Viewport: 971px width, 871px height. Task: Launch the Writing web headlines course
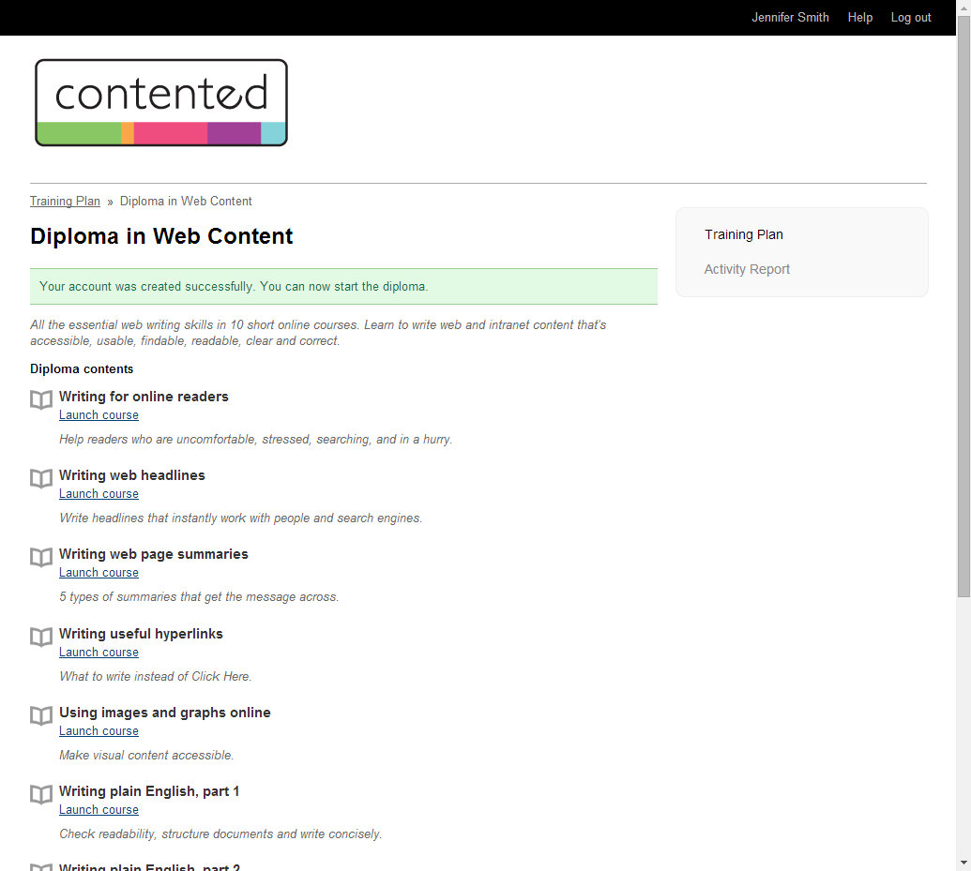click(x=99, y=493)
